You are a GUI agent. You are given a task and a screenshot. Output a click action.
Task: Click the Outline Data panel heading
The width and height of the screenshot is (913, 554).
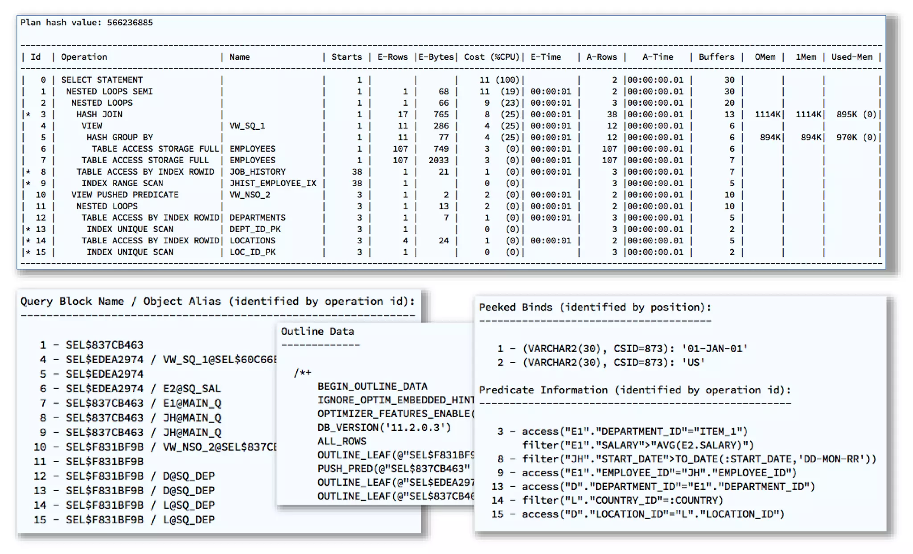coord(317,331)
